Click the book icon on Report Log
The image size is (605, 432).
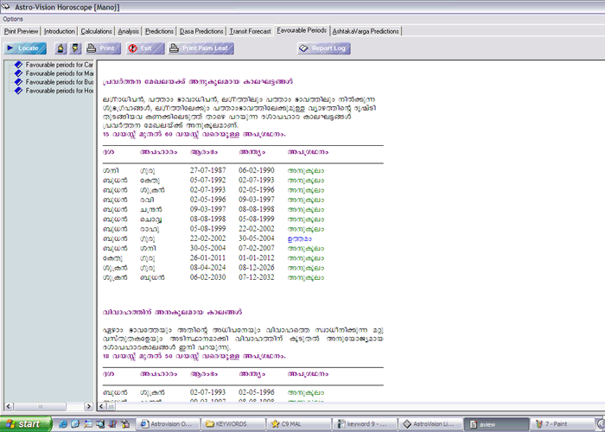[x=304, y=48]
